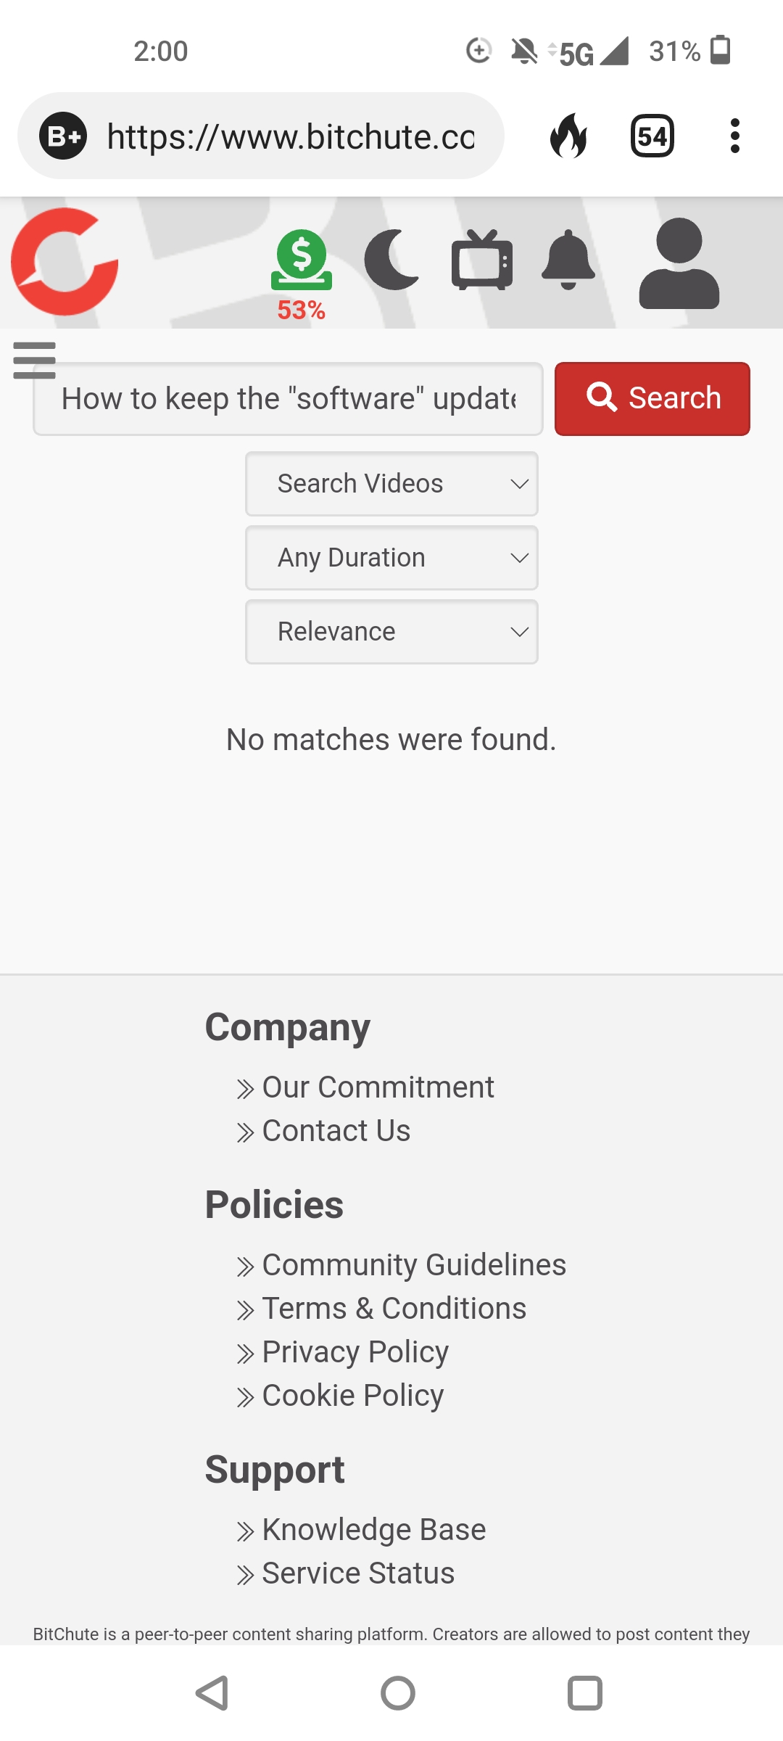The width and height of the screenshot is (783, 1741).
Task: Open the Contact Us link
Action: click(336, 1131)
